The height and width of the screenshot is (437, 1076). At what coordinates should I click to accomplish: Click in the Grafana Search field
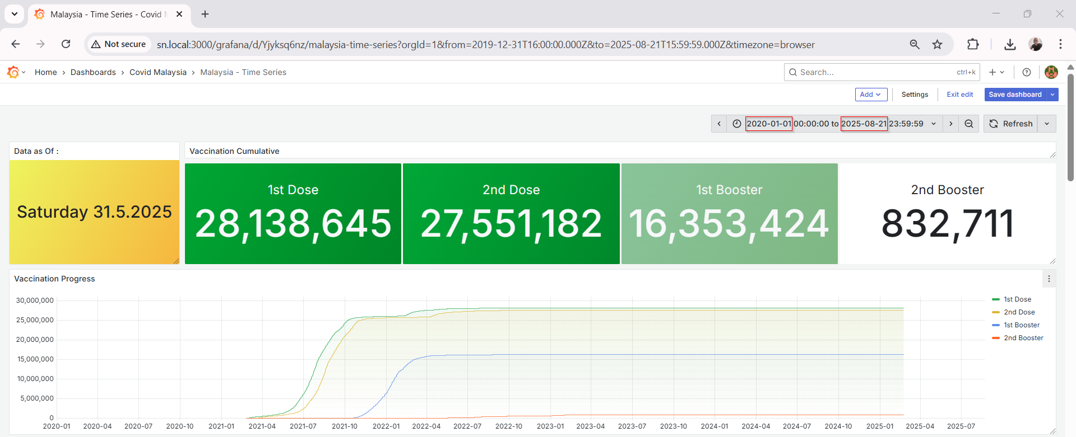[x=874, y=72]
